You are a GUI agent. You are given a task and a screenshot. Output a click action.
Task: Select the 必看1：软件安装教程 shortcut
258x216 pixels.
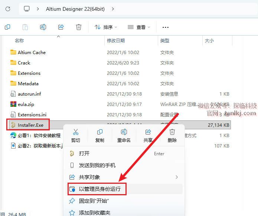pos(39,135)
